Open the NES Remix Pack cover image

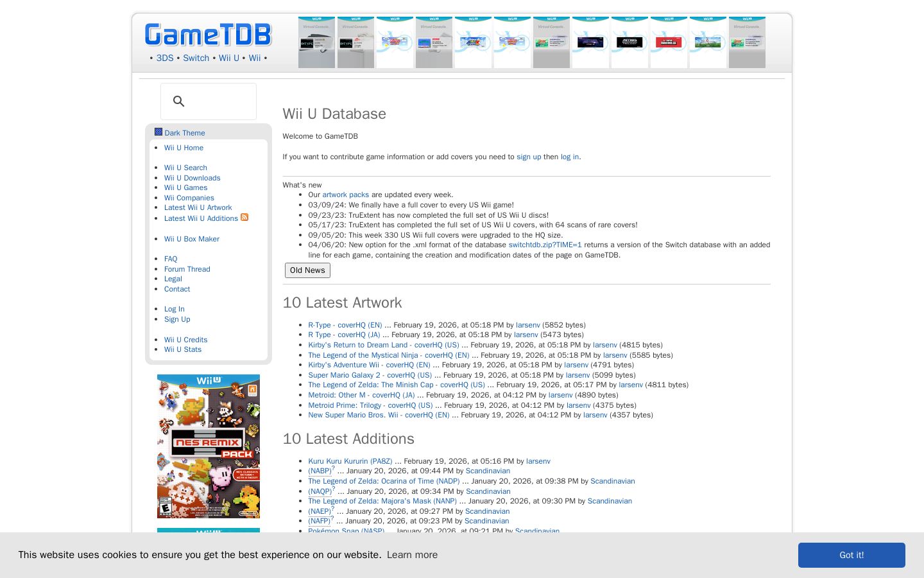209,446
